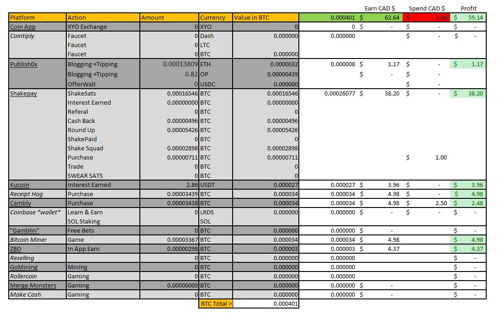Open the Publish0x platform link
Image resolution: width=499 pixels, height=314 pixels.
coord(24,64)
